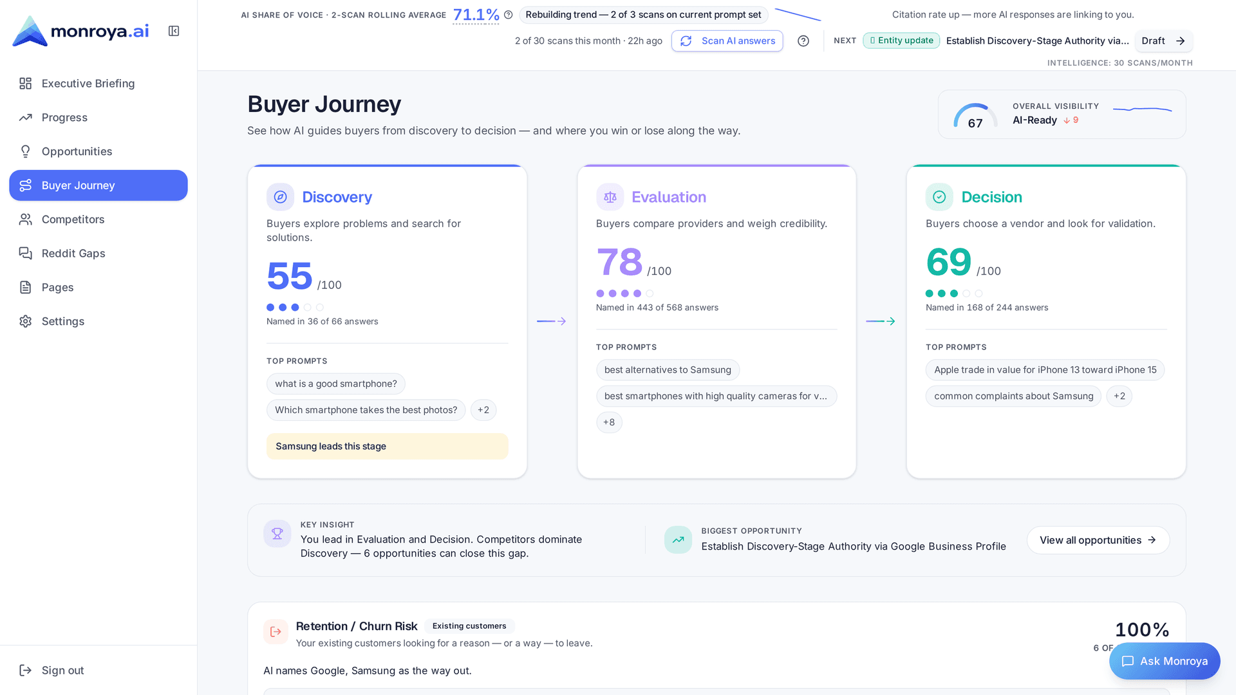The image size is (1236, 695).
Task: Open the Opportunities section
Action: 98,151
